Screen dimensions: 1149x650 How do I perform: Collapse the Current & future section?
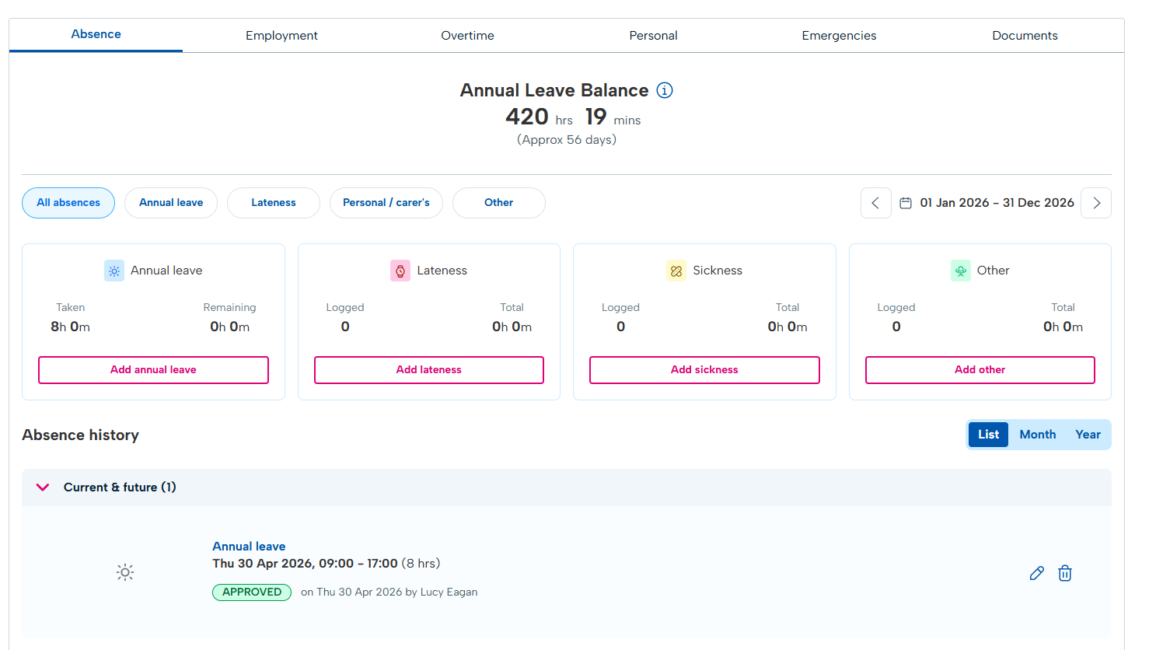[43, 487]
